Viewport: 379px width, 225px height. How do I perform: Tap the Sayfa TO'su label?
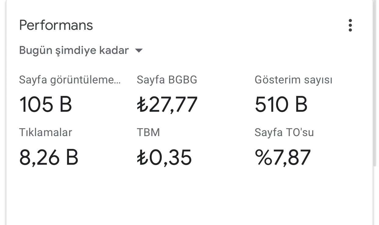coord(284,132)
